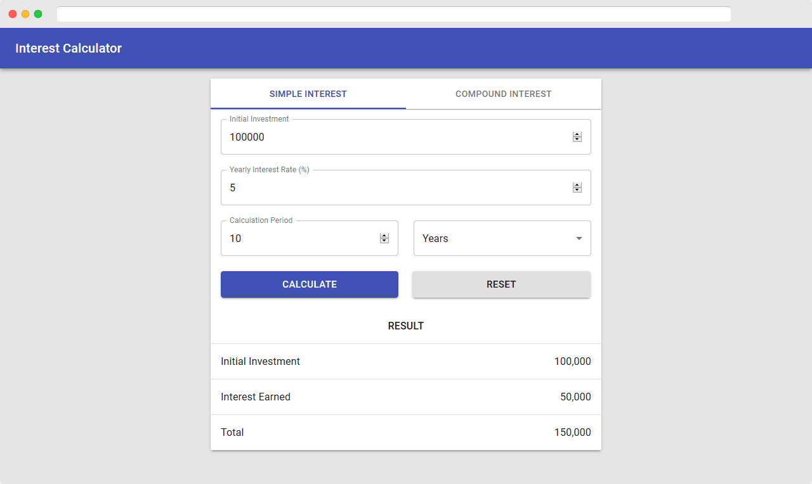Click the Total row label

[232, 433]
